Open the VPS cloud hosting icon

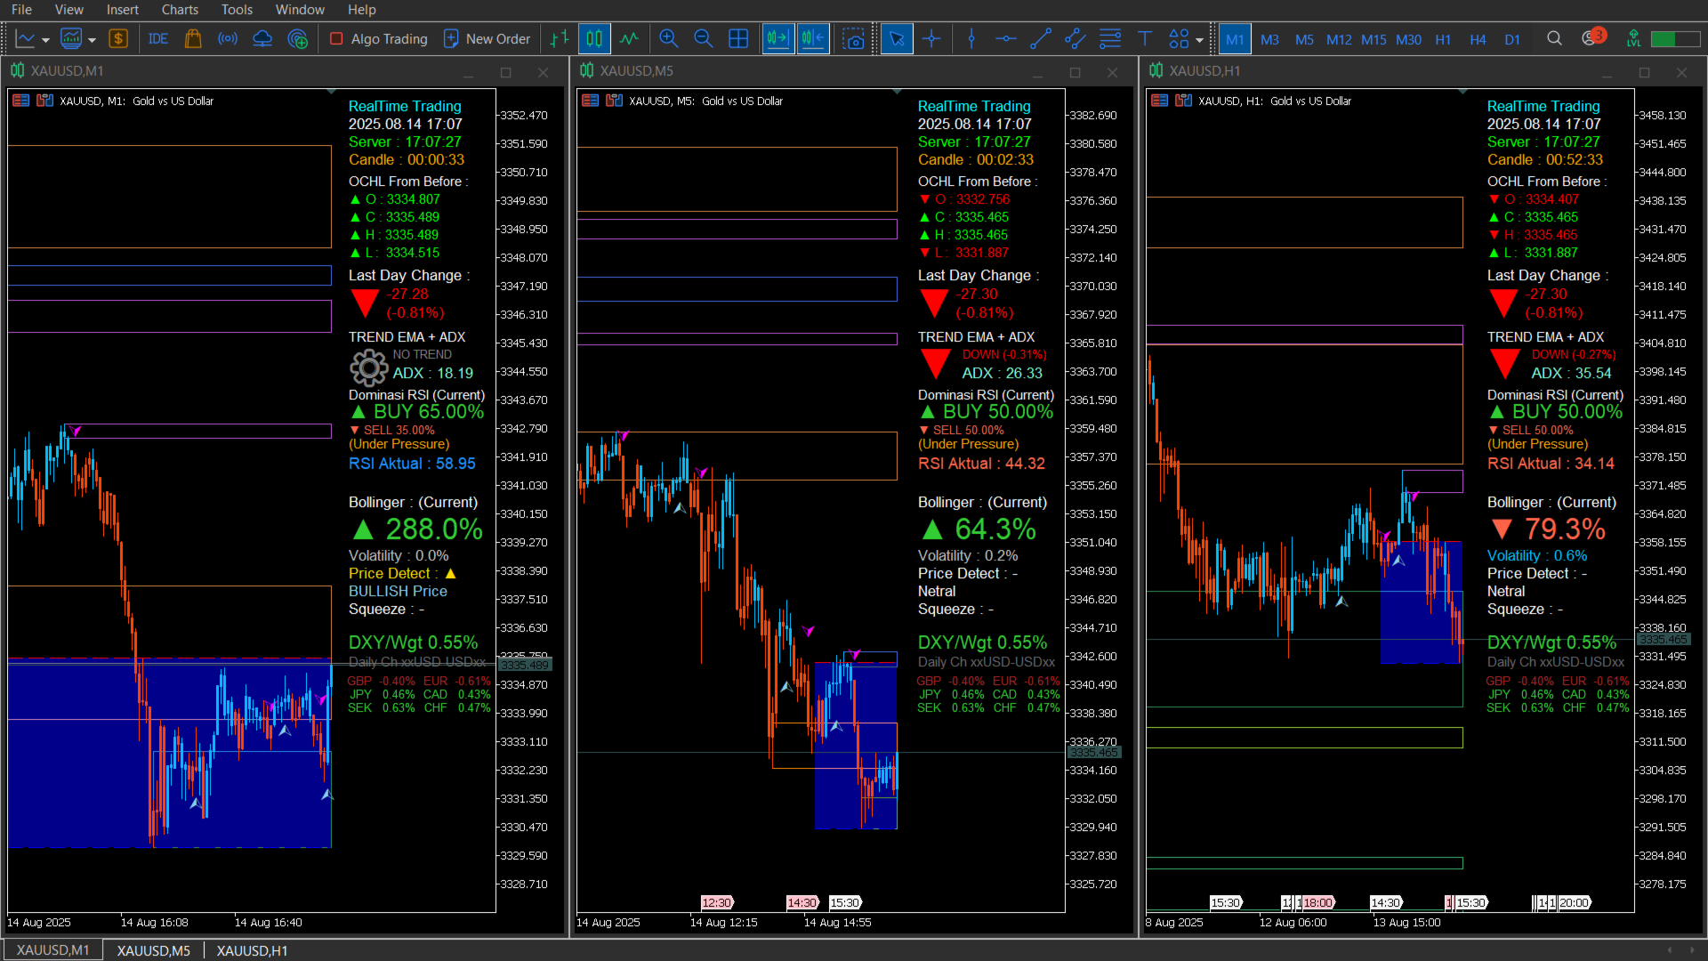pyautogui.click(x=262, y=39)
